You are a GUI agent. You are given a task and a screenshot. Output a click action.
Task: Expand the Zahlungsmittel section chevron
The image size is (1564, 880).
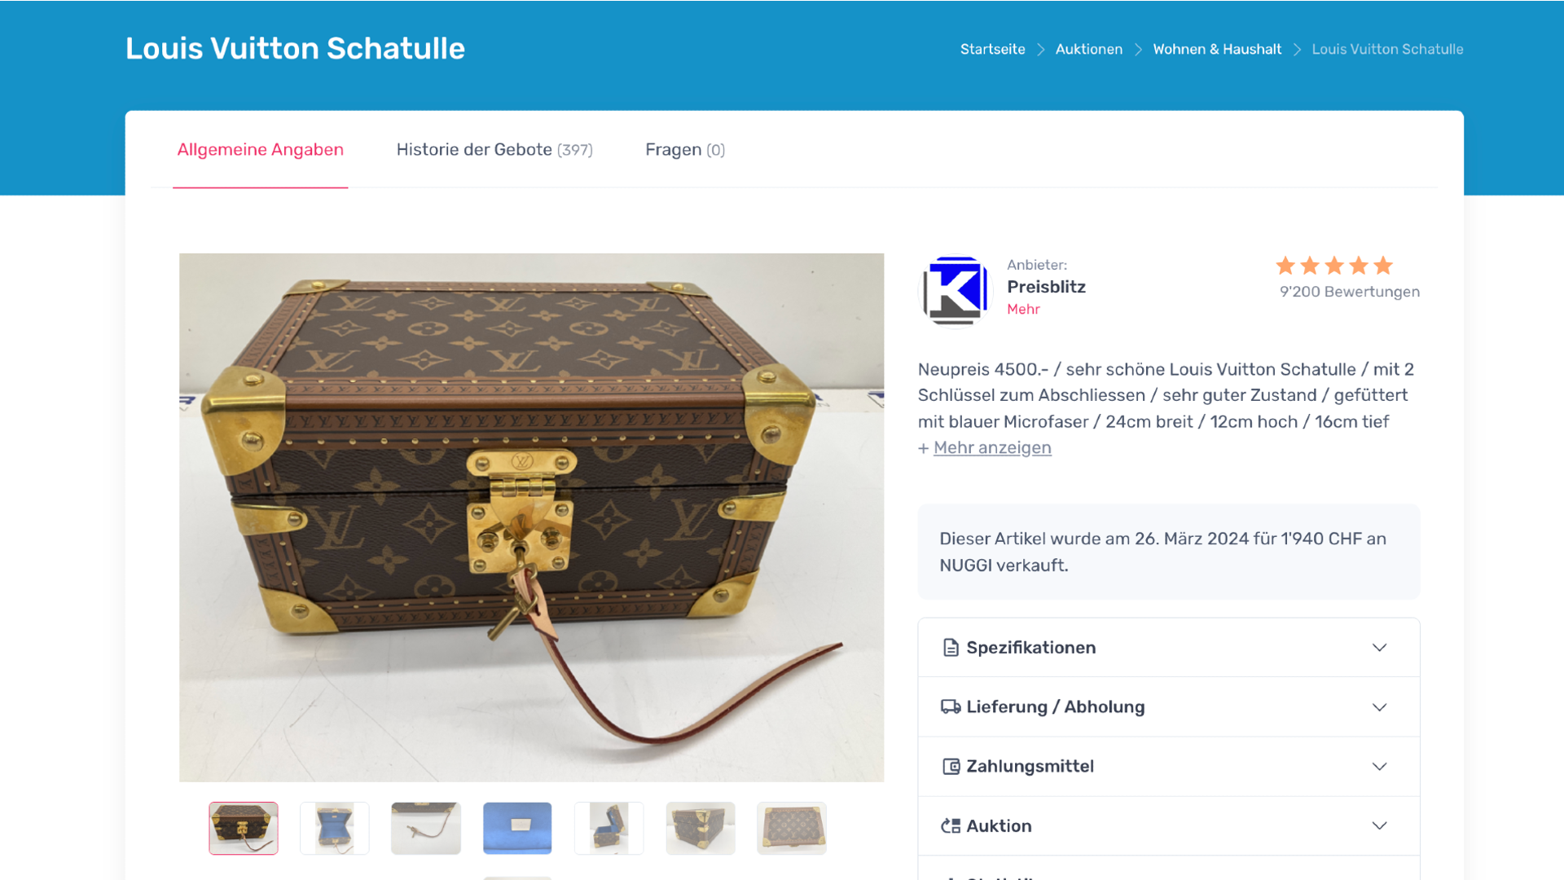1379,767
